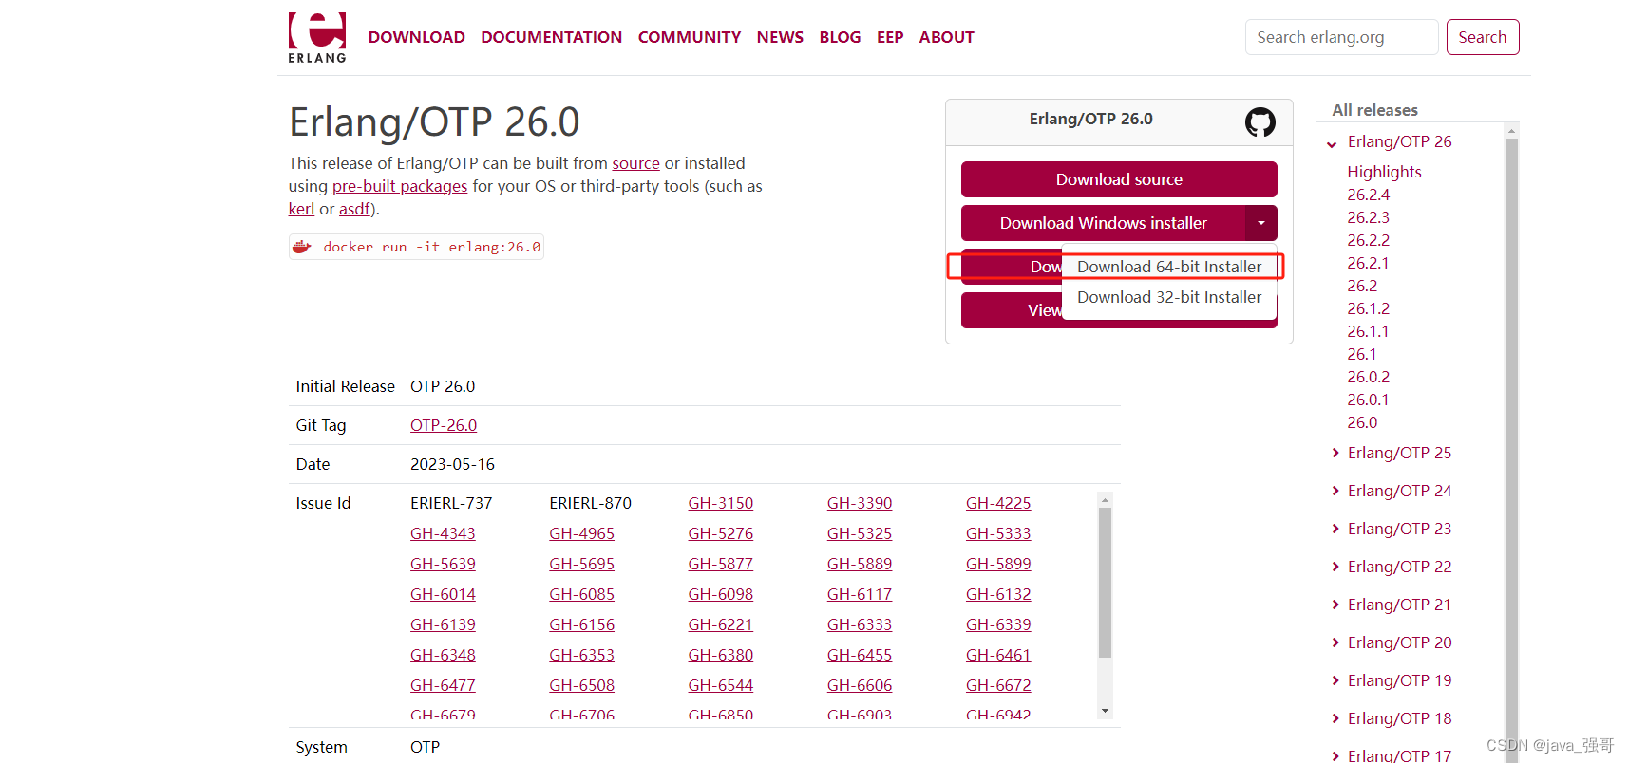Open issue GH-6461
Image resolution: width=1629 pixels, height=763 pixels.
[998, 655]
